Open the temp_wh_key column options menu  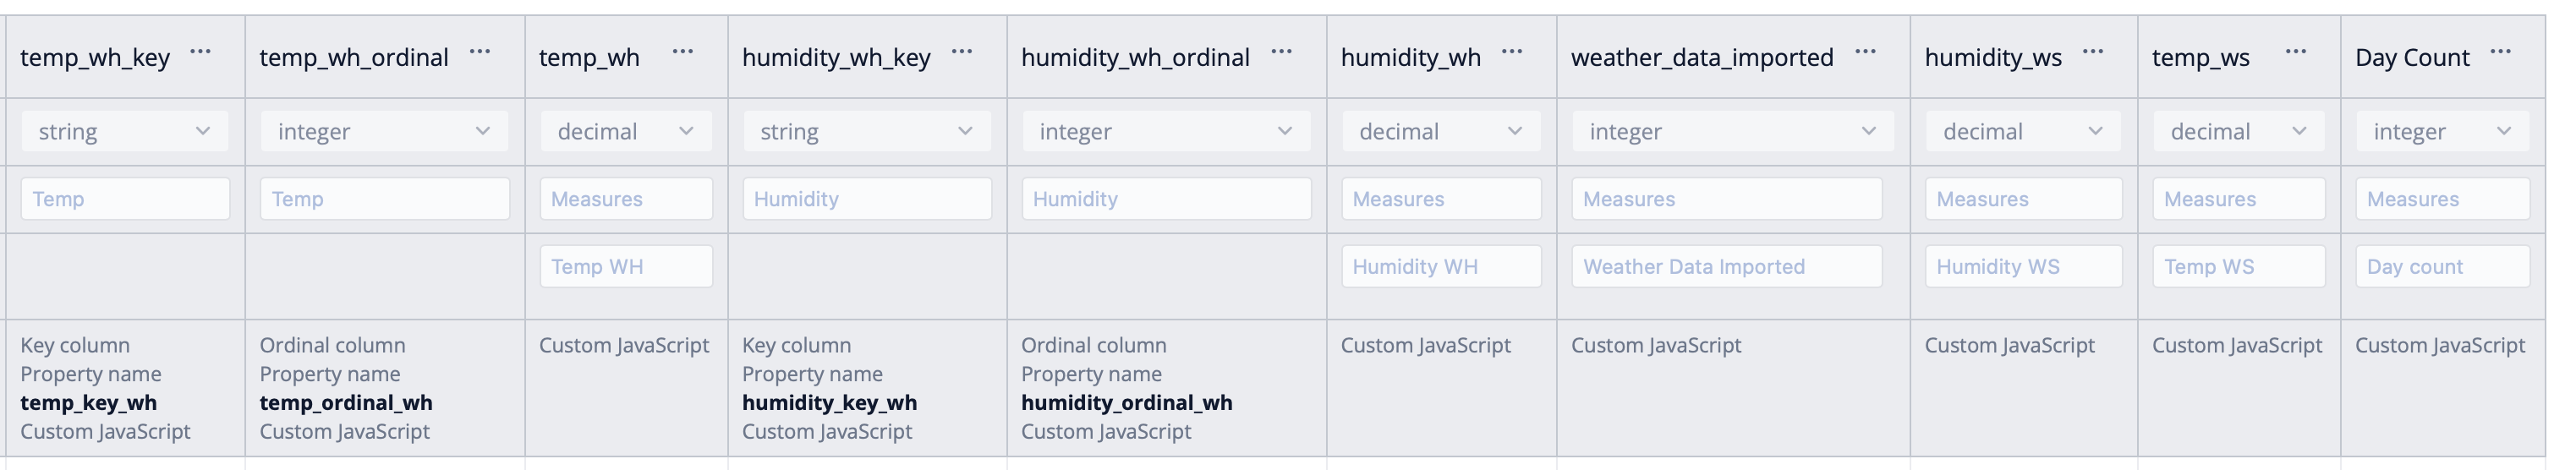click(x=200, y=52)
